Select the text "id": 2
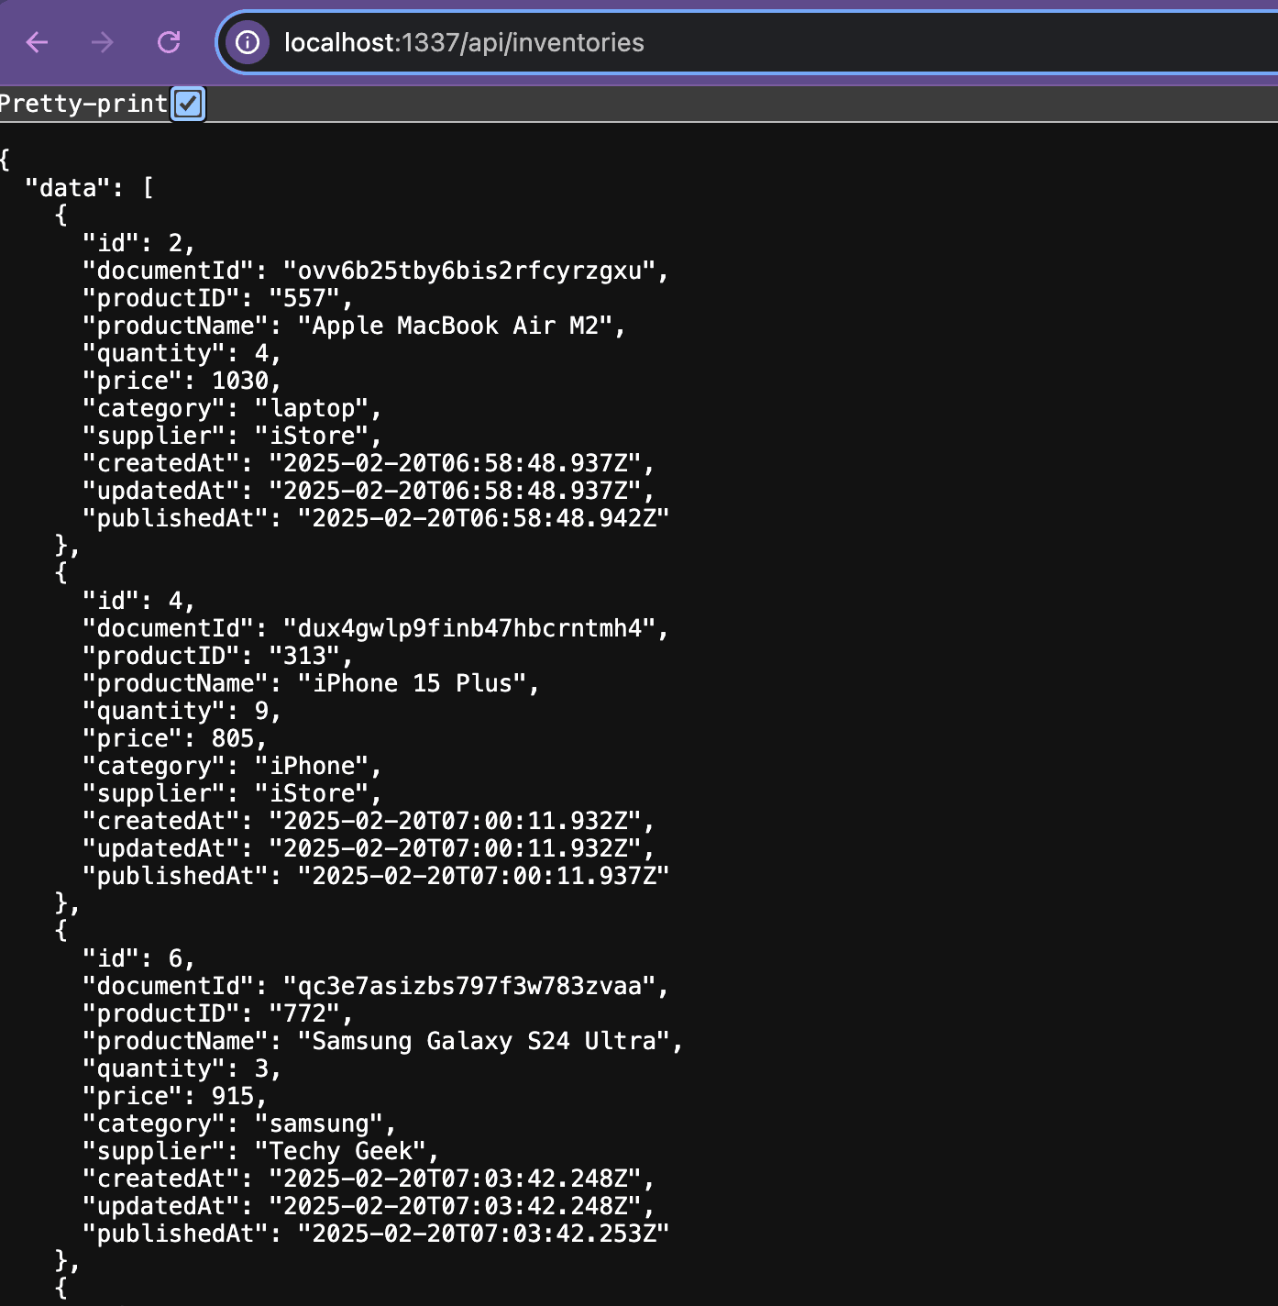The width and height of the screenshot is (1278, 1306). click(x=132, y=243)
